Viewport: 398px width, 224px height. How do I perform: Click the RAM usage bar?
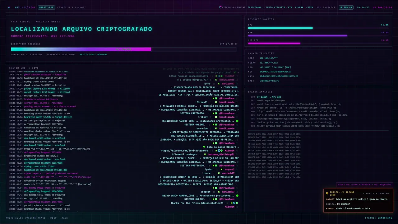318,35
